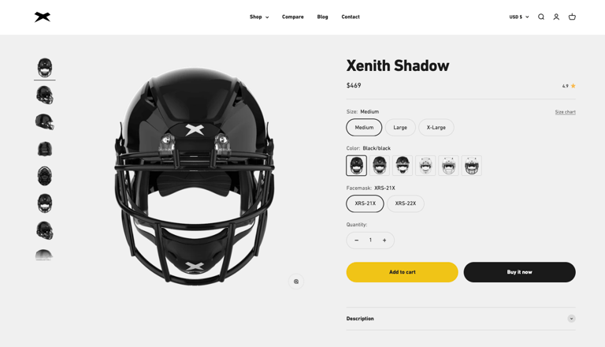Click the star rating icon

point(573,86)
